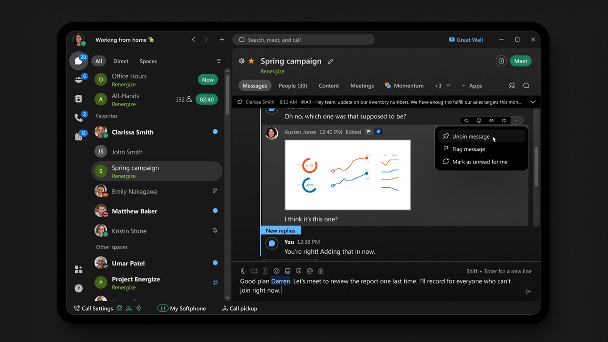Insert a mention using the @ icon

(310, 271)
